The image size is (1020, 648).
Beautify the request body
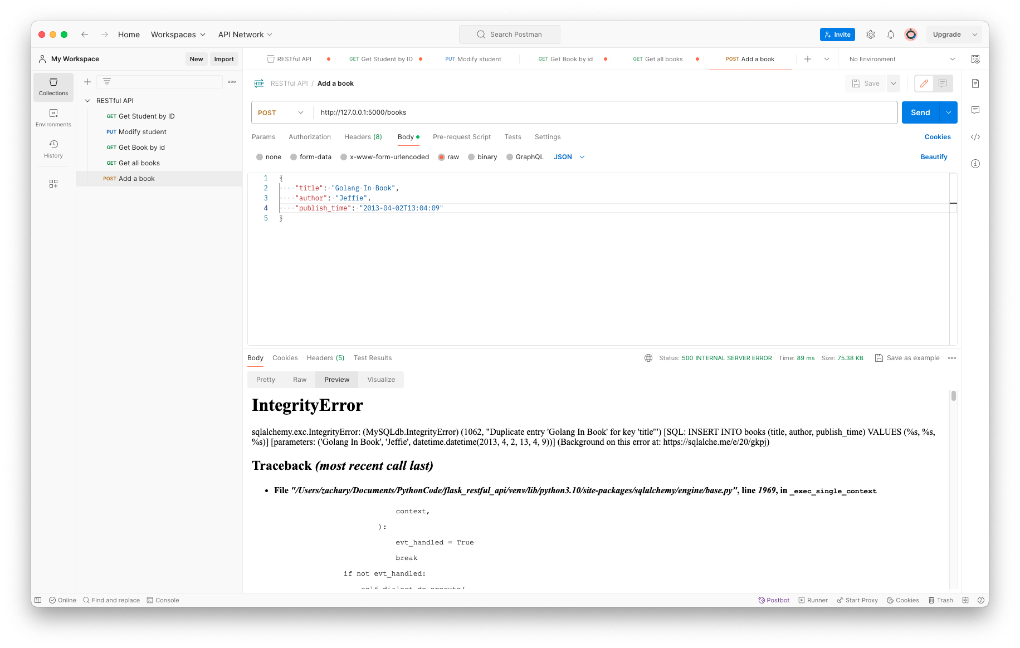pos(934,157)
